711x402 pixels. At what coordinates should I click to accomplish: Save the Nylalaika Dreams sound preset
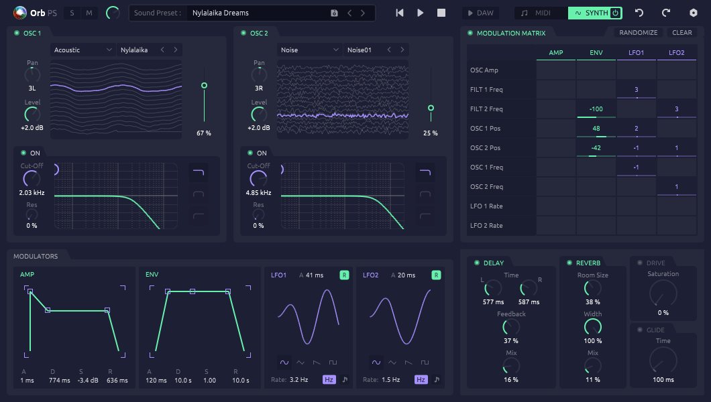click(x=334, y=13)
